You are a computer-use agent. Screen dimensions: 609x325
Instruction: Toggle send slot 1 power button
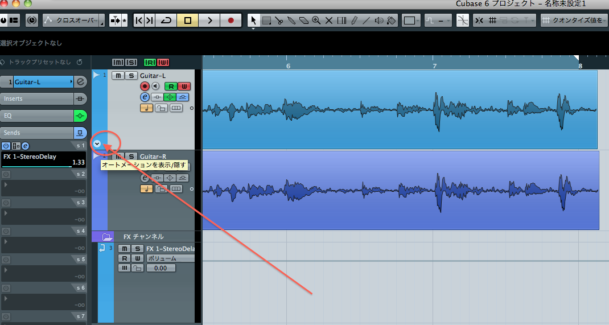pyautogui.click(x=6, y=146)
